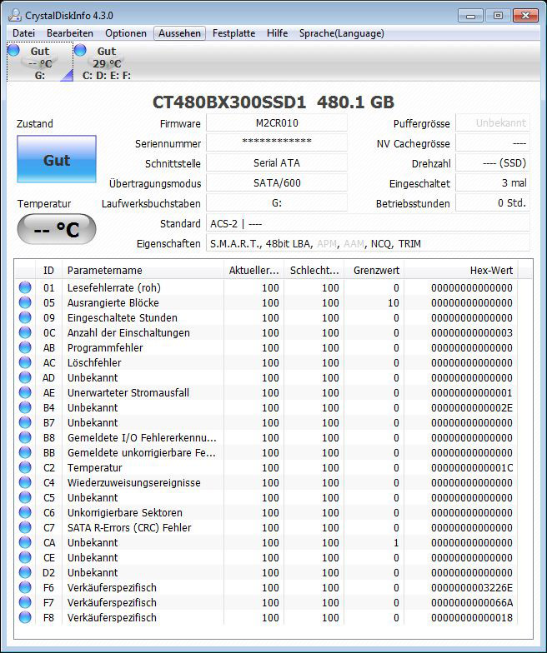This screenshot has width=547, height=653.
Task: Click status orb of row B7
Action: pyautogui.click(x=25, y=422)
